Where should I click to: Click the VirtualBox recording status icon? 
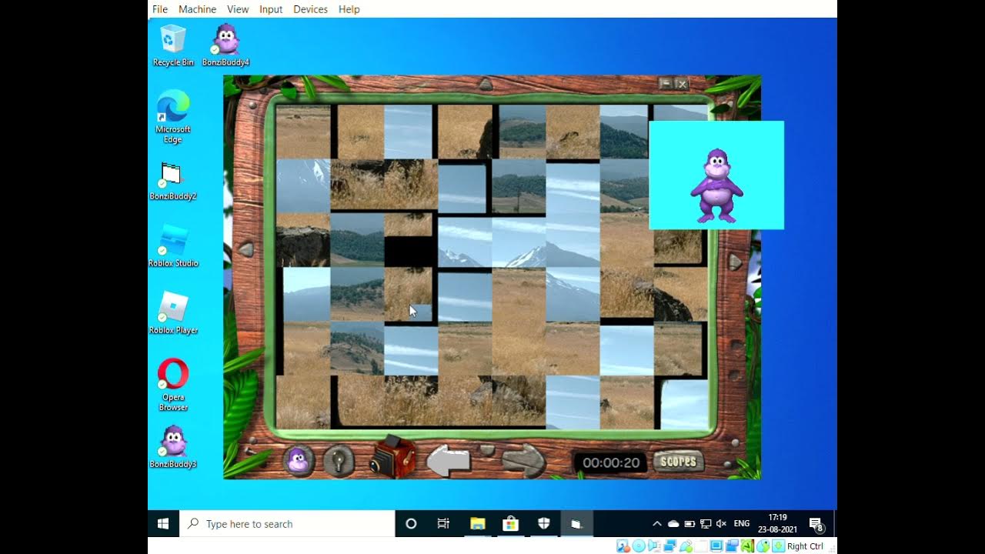tap(733, 546)
